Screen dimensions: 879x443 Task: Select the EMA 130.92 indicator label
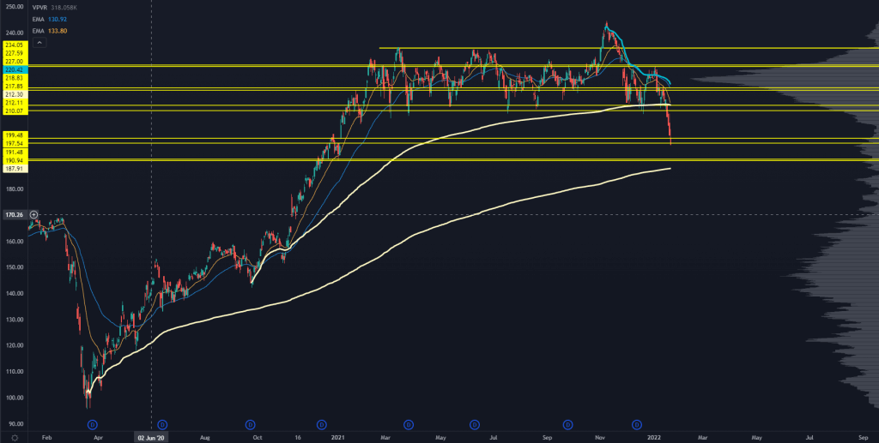pyautogui.click(x=50, y=20)
